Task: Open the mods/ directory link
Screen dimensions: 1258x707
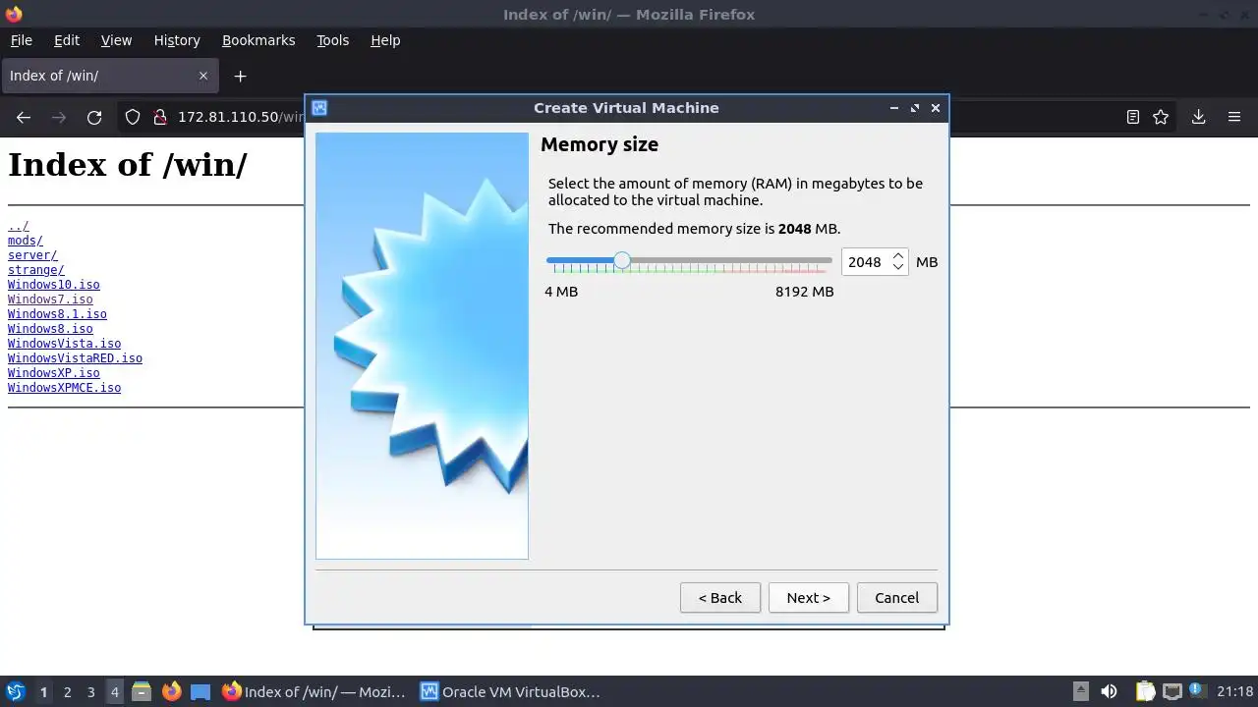Action: 26,241
